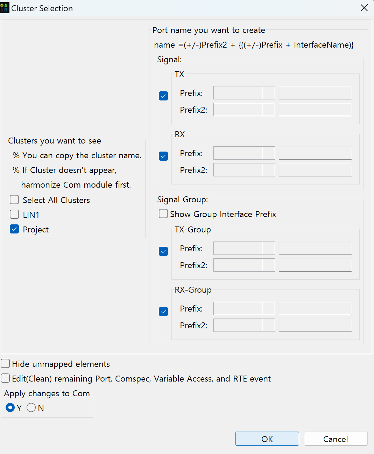Close the Cluster Selection dialog

pos(364,8)
